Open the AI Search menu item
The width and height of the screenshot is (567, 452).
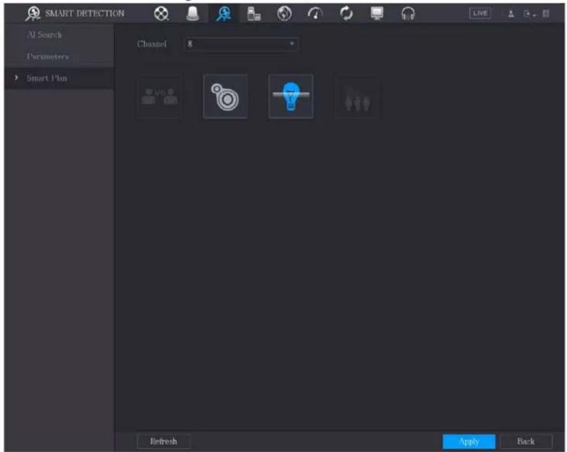(44, 35)
